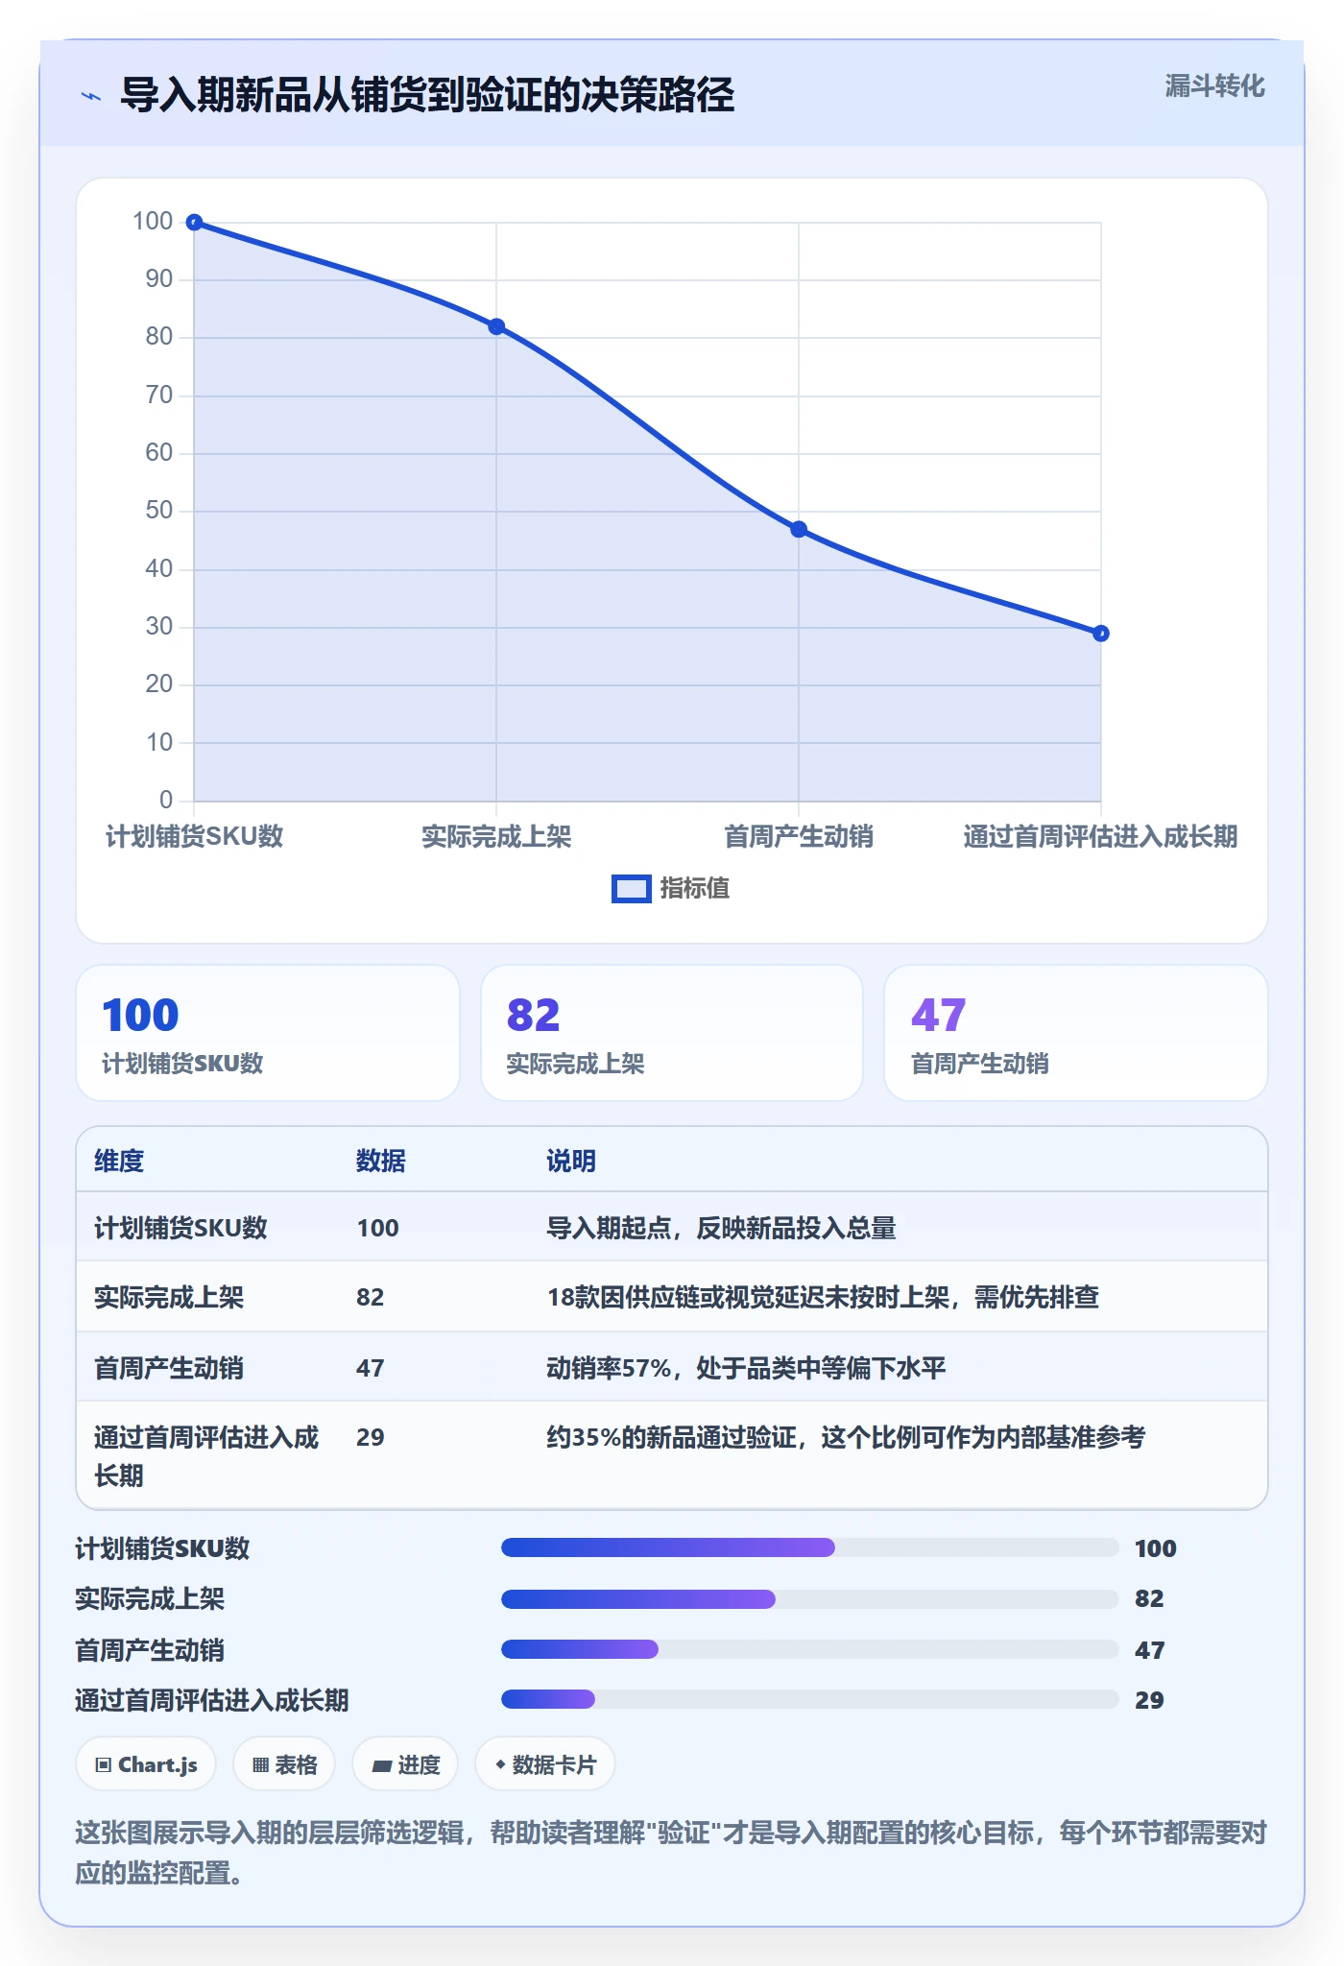This screenshot has height=1966, width=1344.
Task: Click the 数据卡片 tag chip
Action: click(545, 1764)
